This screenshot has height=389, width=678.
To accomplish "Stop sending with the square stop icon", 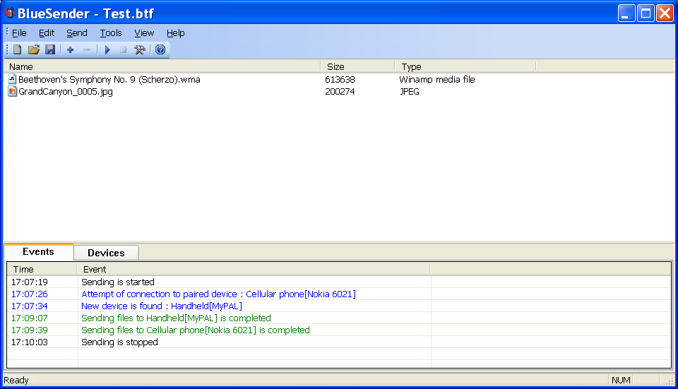I will [x=123, y=49].
